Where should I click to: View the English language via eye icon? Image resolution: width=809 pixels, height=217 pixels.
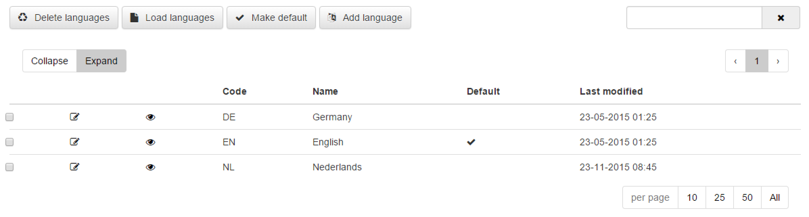point(151,142)
